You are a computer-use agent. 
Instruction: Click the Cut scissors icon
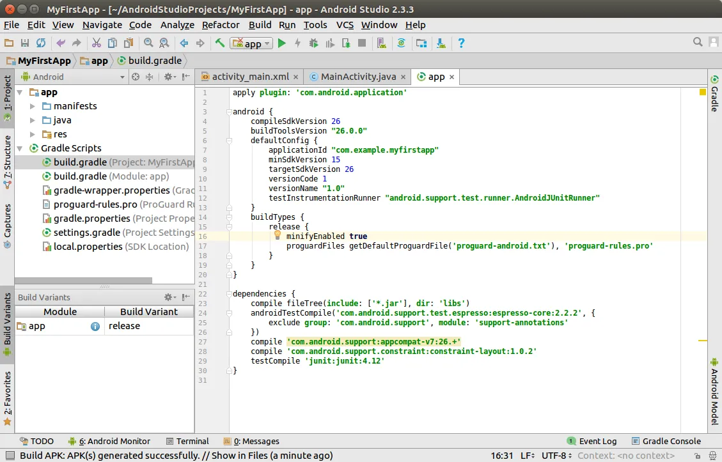tap(96, 43)
